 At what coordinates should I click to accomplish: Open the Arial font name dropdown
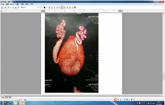coord(38,8)
